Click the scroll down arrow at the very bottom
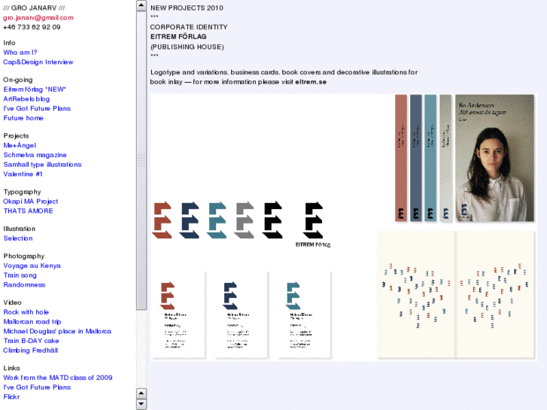 point(141,404)
